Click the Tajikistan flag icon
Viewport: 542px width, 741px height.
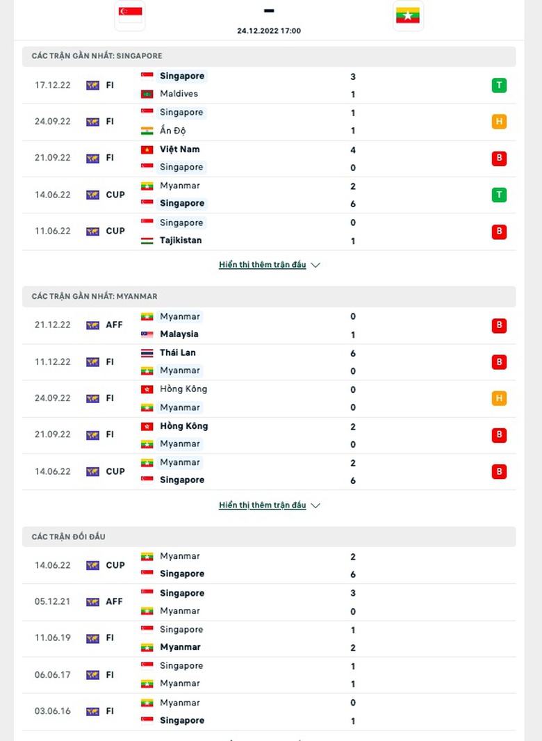pos(147,241)
